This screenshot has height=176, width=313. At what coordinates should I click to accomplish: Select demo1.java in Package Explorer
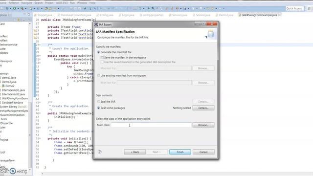pyautogui.click(x=9, y=78)
